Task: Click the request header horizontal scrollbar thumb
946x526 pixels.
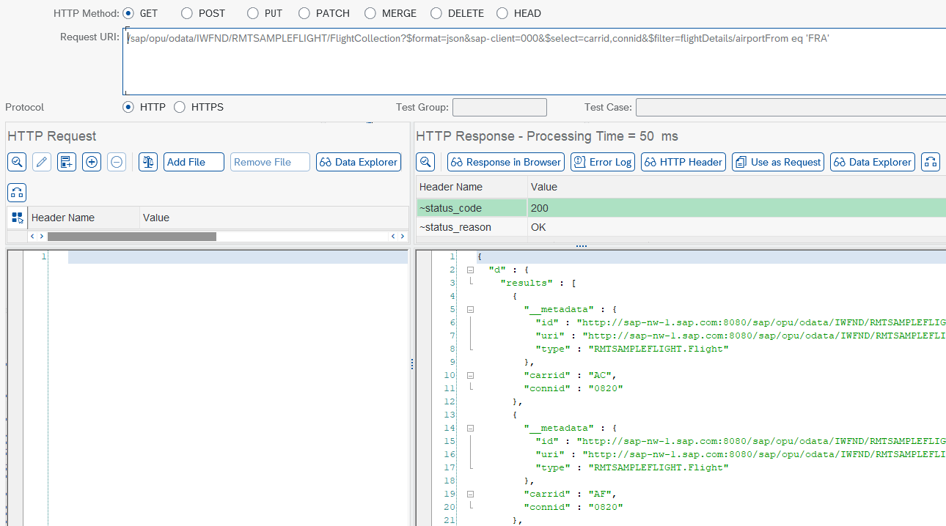Action: [132, 237]
